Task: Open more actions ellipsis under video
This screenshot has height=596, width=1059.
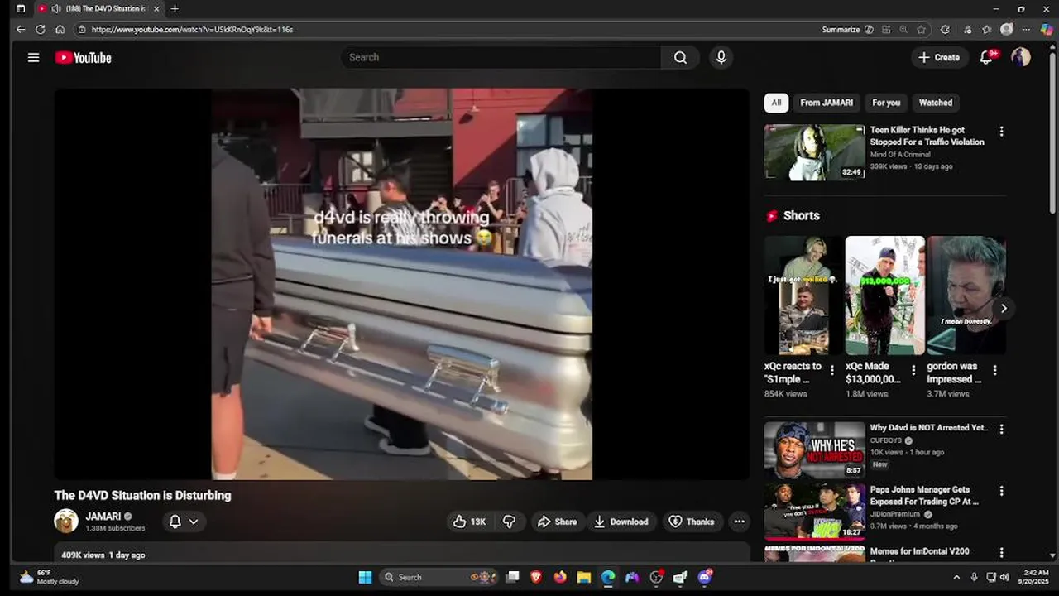Action: point(739,521)
